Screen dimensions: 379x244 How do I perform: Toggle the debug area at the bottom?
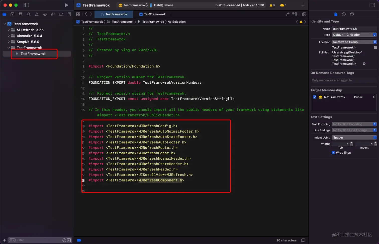point(303,240)
